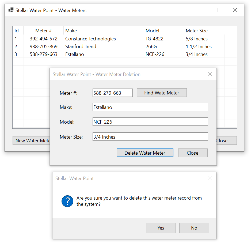The width and height of the screenshot is (251, 244).
Task: Click 5/8 Inches meter size cell
Action: (197, 39)
